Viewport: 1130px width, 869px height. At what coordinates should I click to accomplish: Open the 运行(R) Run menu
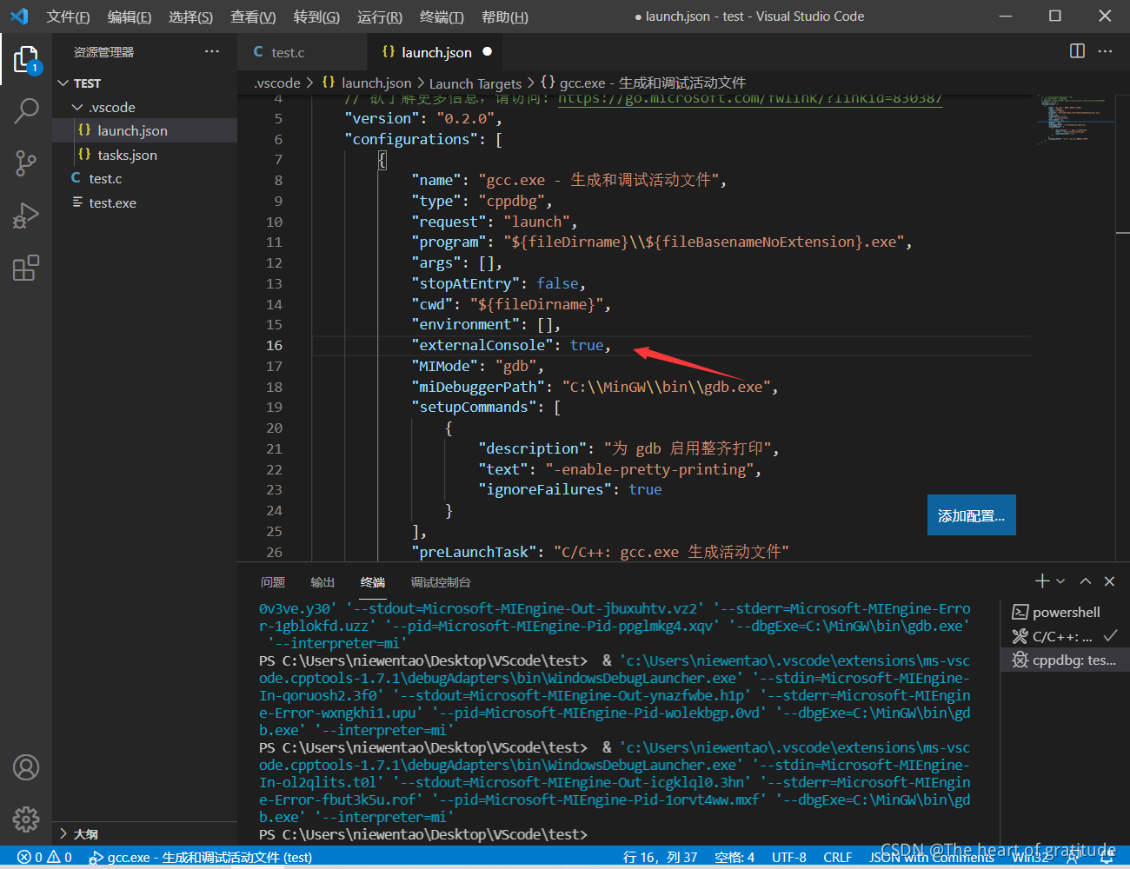point(380,17)
